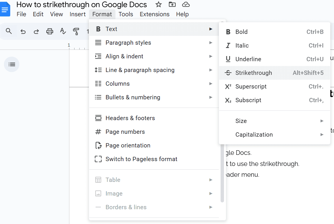Click the Size menu label
The height and width of the screenshot is (224, 334).
point(241,121)
